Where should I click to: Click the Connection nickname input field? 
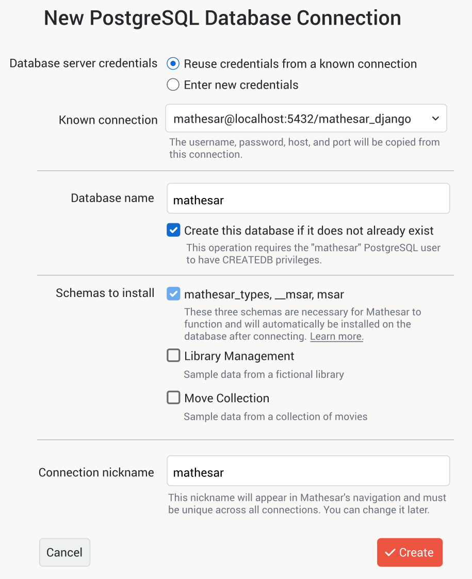pos(308,471)
